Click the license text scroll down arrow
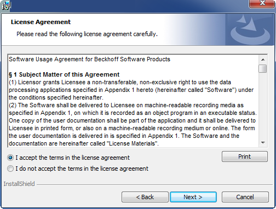Screen dimensions: 276x209 pos(263,143)
